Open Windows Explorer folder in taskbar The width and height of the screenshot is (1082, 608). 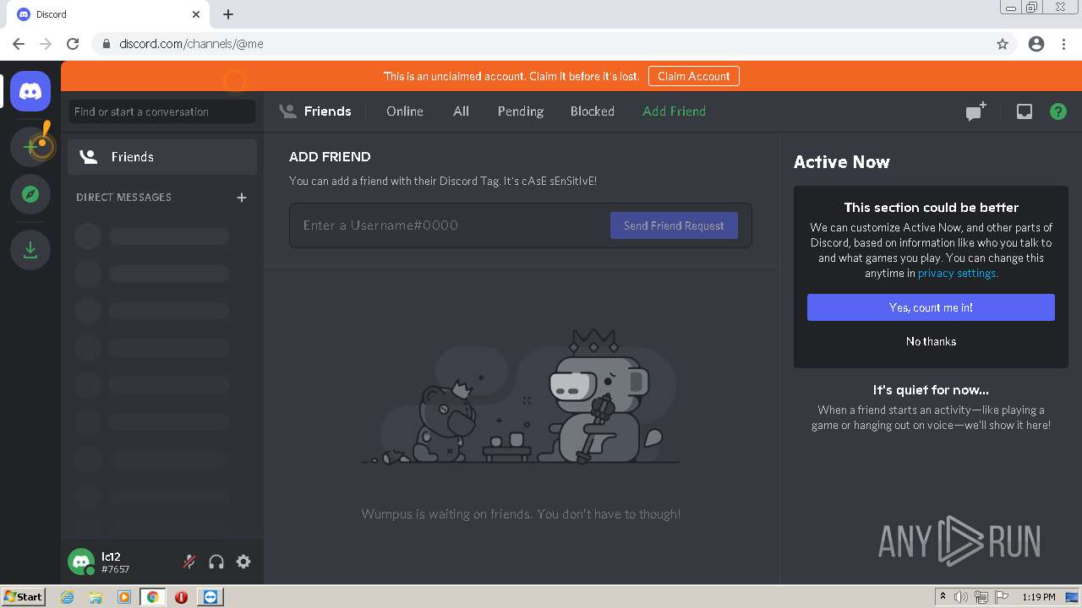point(96,597)
